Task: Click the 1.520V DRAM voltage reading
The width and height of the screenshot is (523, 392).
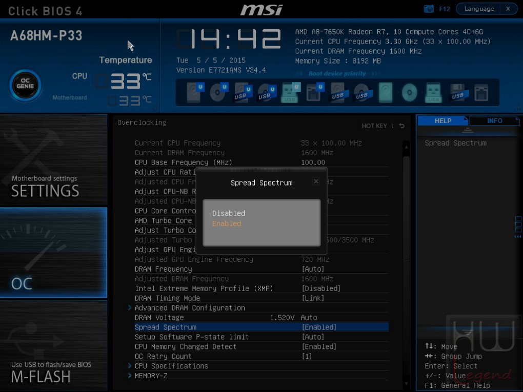Action: click(282, 318)
